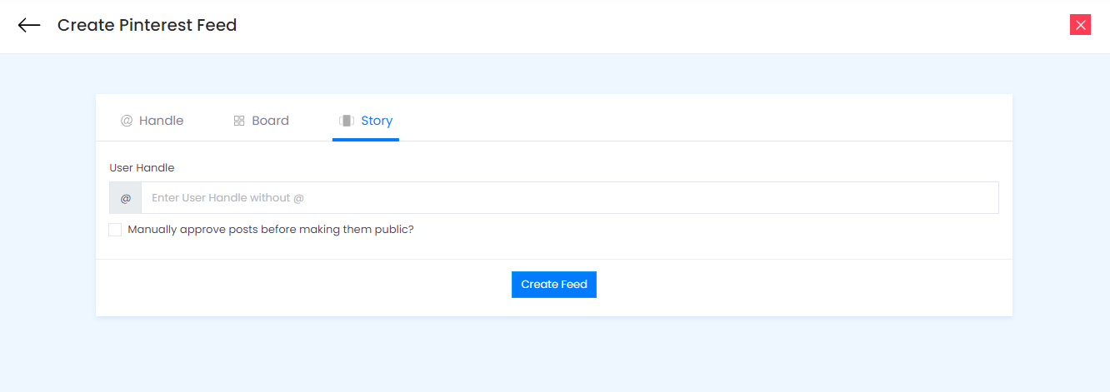The height and width of the screenshot is (392, 1110).
Task: Click the User Handle input field
Action: [570, 198]
